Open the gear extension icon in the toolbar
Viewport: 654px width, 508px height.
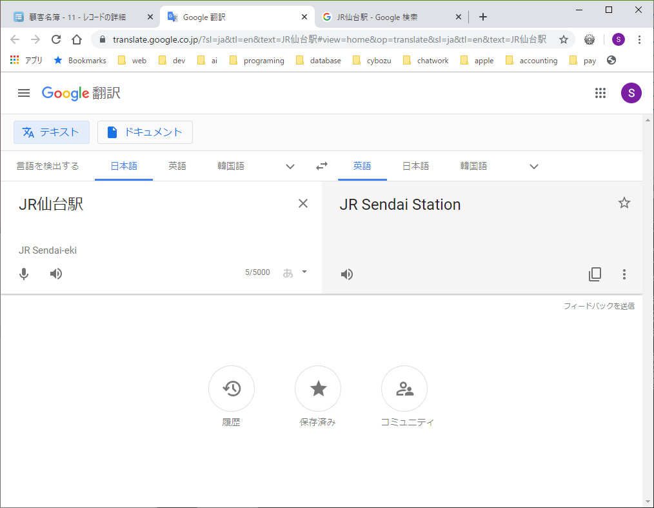pyautogui.click(x=589, y=39)
